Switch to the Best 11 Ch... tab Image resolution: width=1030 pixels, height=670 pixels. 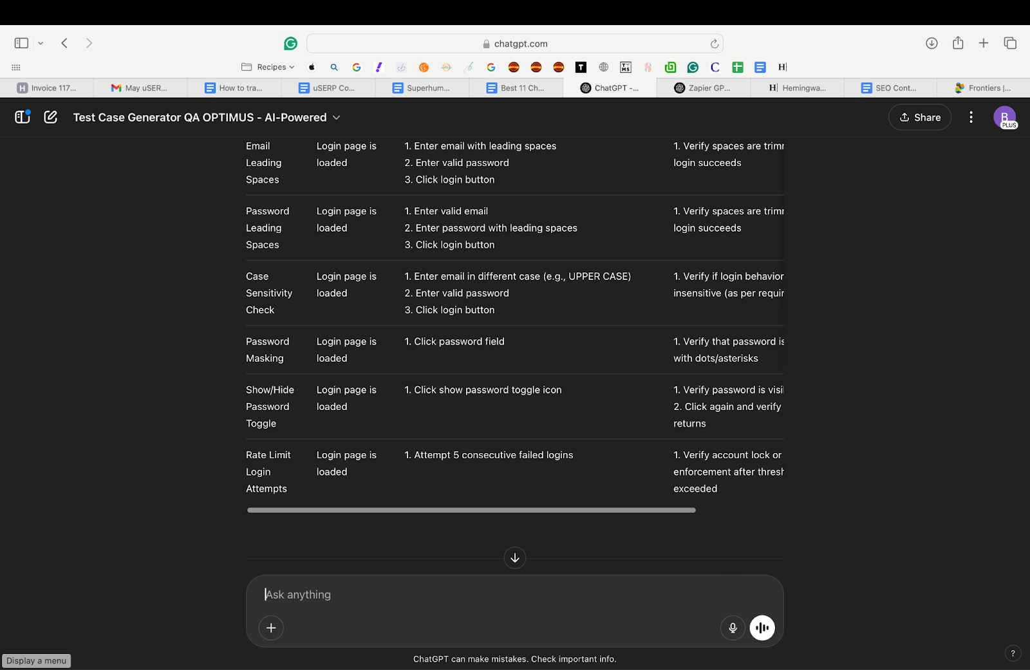tap(516, 88)
